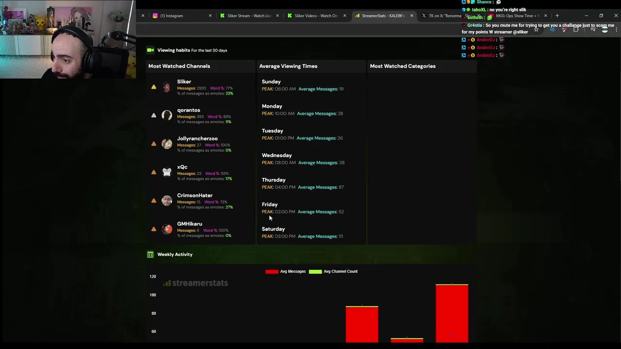Click the red Avg Messages legend swatch
Viewport: 621px width, 349px height.
click(x=272, y=271)
